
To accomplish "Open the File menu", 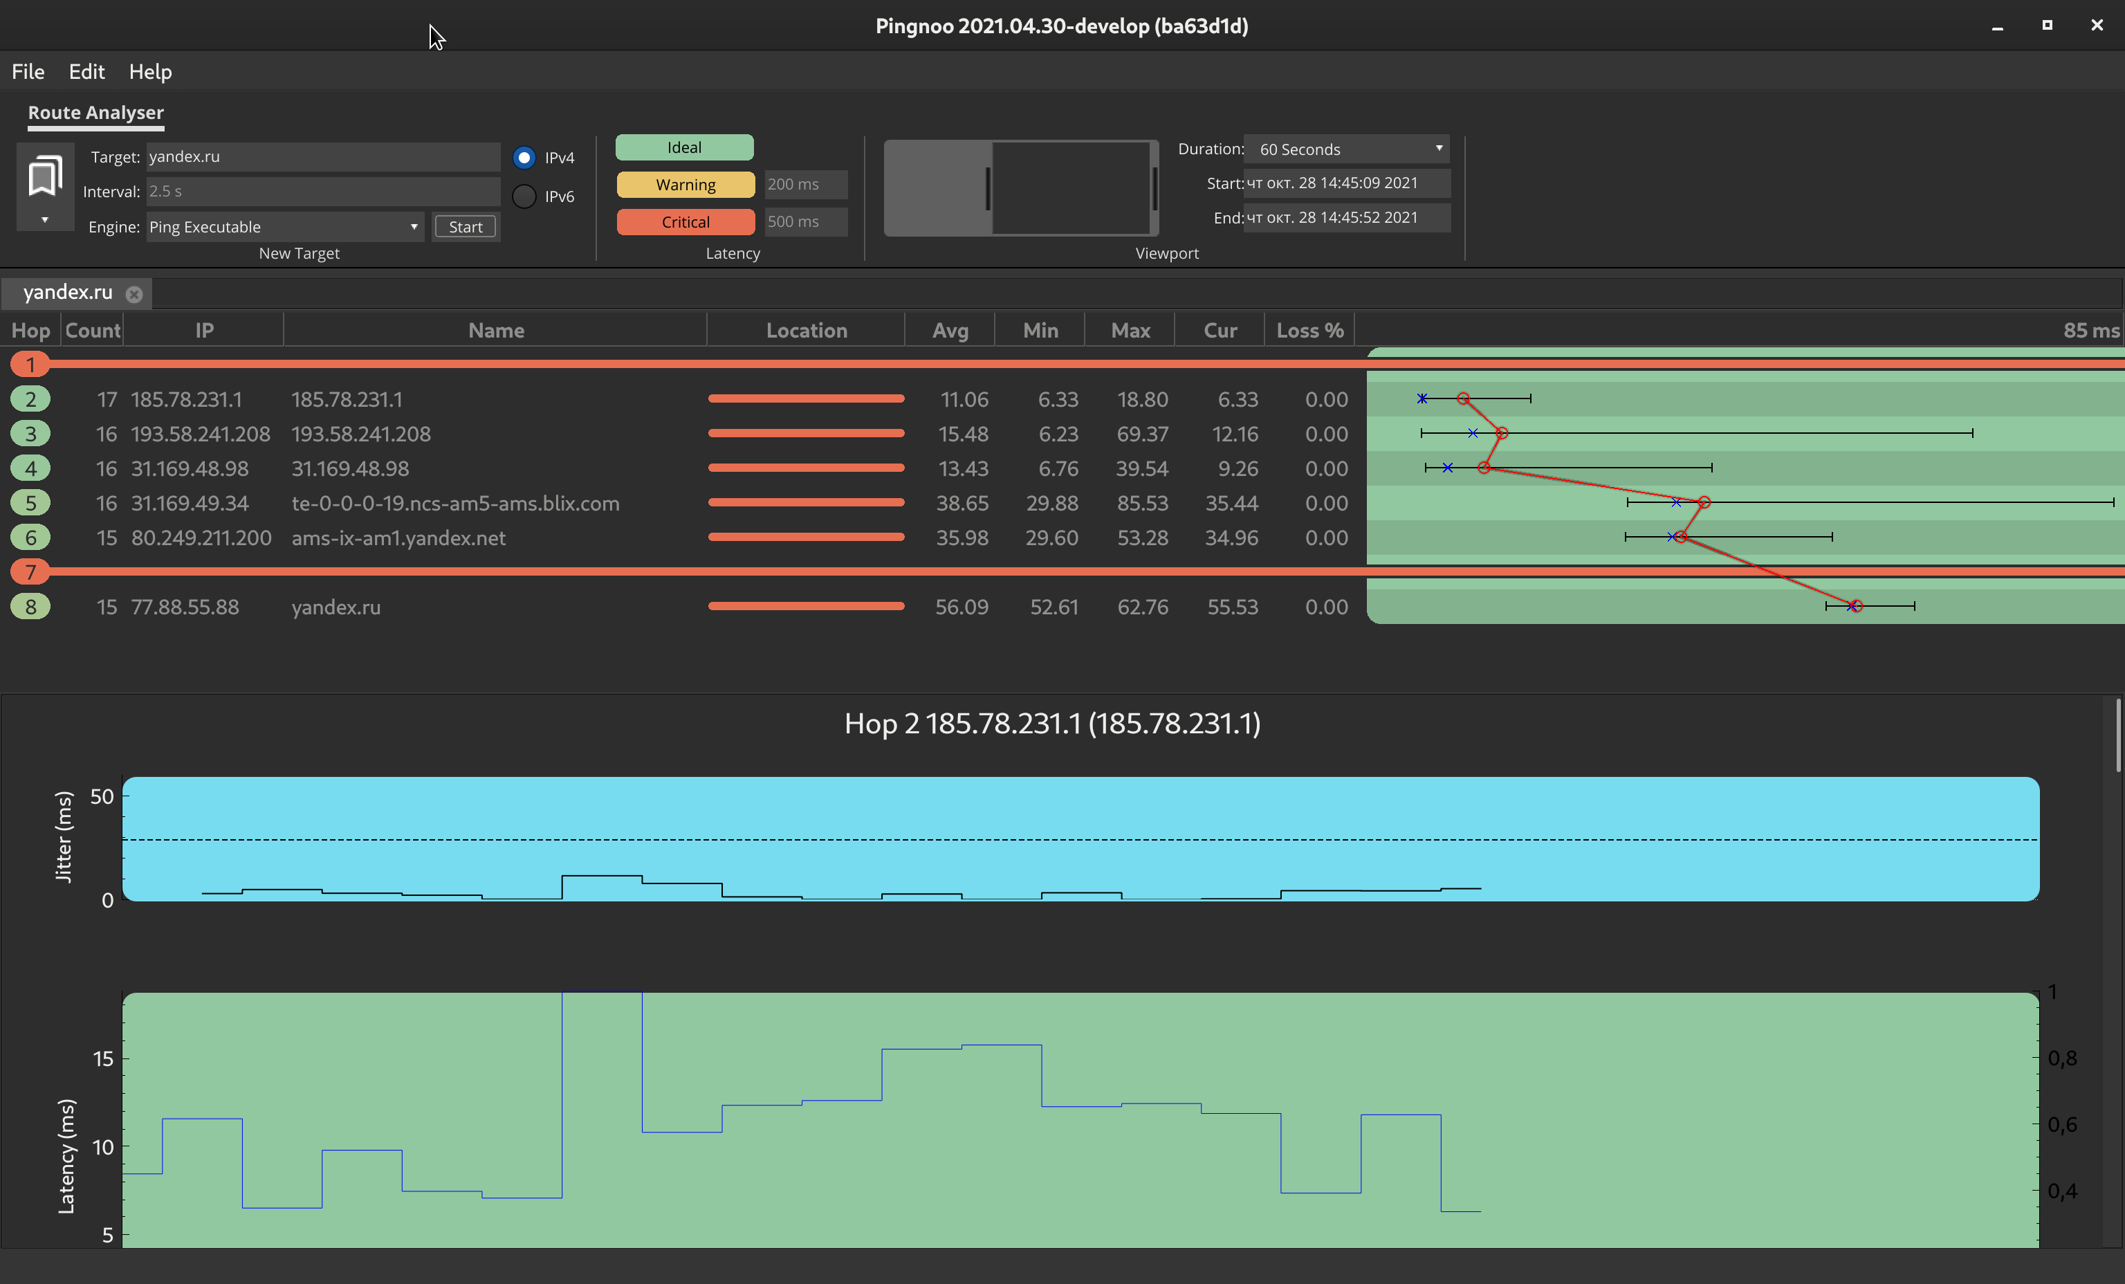I will (x=27, y=71).
